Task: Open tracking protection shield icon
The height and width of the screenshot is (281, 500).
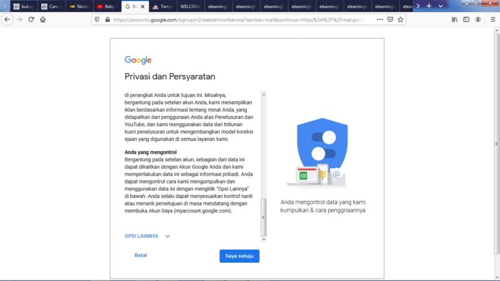Action: [x=97, y=19]
